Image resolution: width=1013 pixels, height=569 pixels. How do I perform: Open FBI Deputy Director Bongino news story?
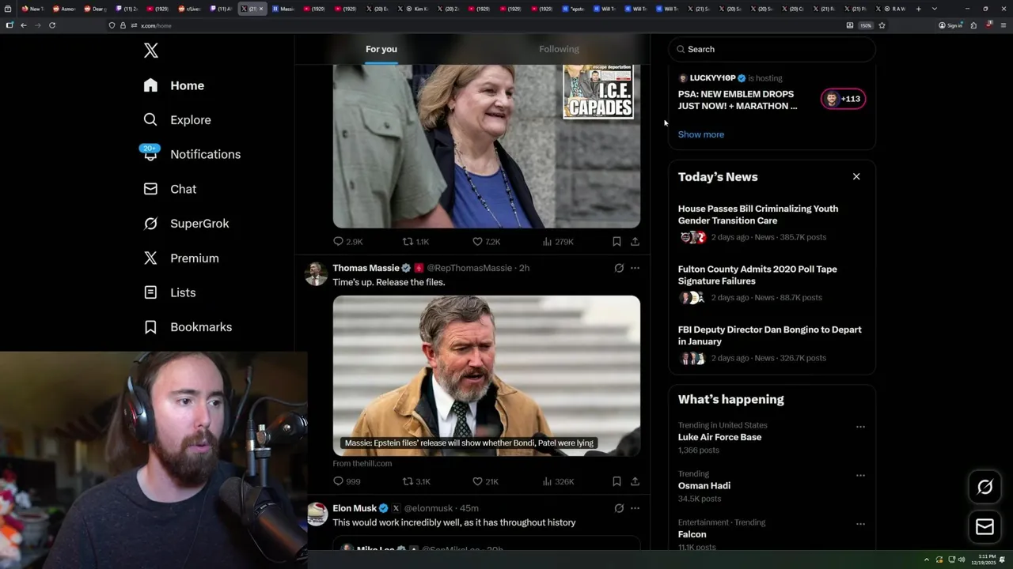(x=772, y=344)
